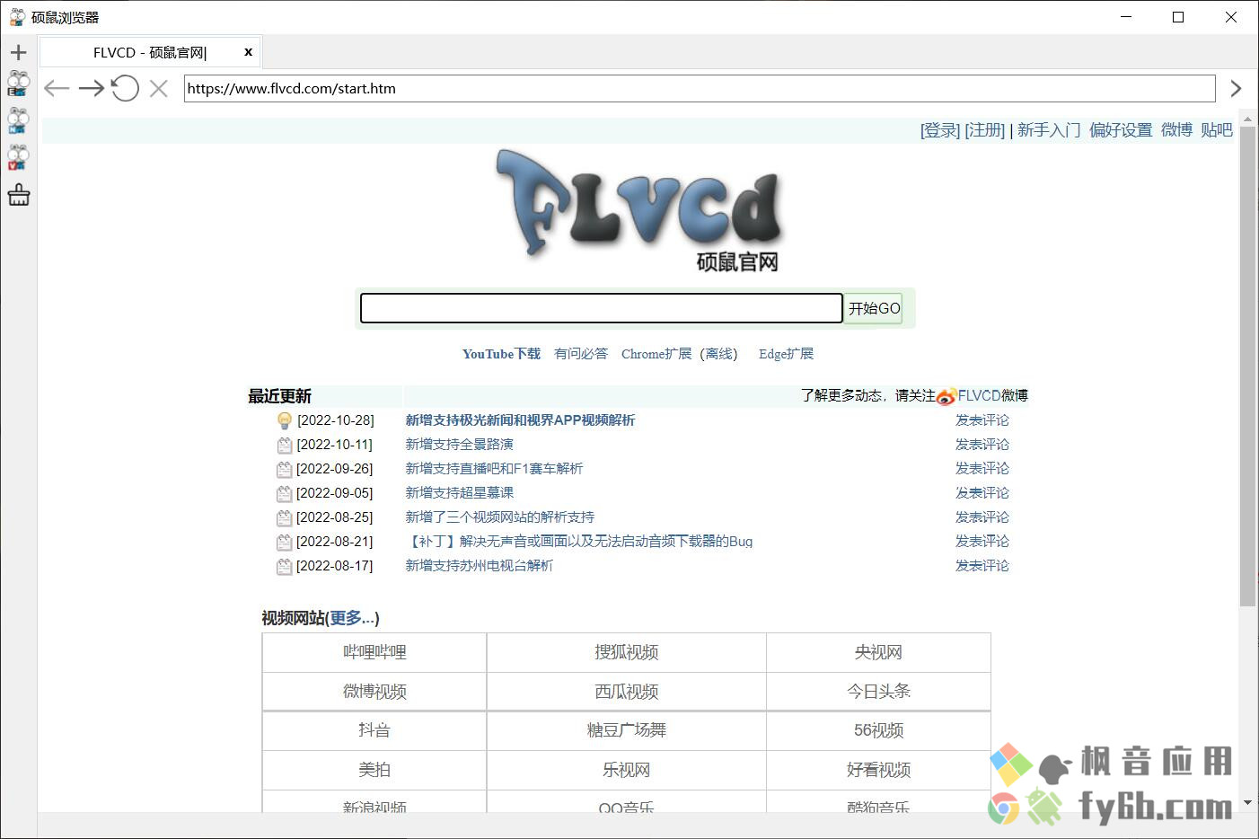Viewport: 1259px width, 839px height.
Task: Open 新增了三个视频网站的解析支持 news item
Action: point(499,517)
